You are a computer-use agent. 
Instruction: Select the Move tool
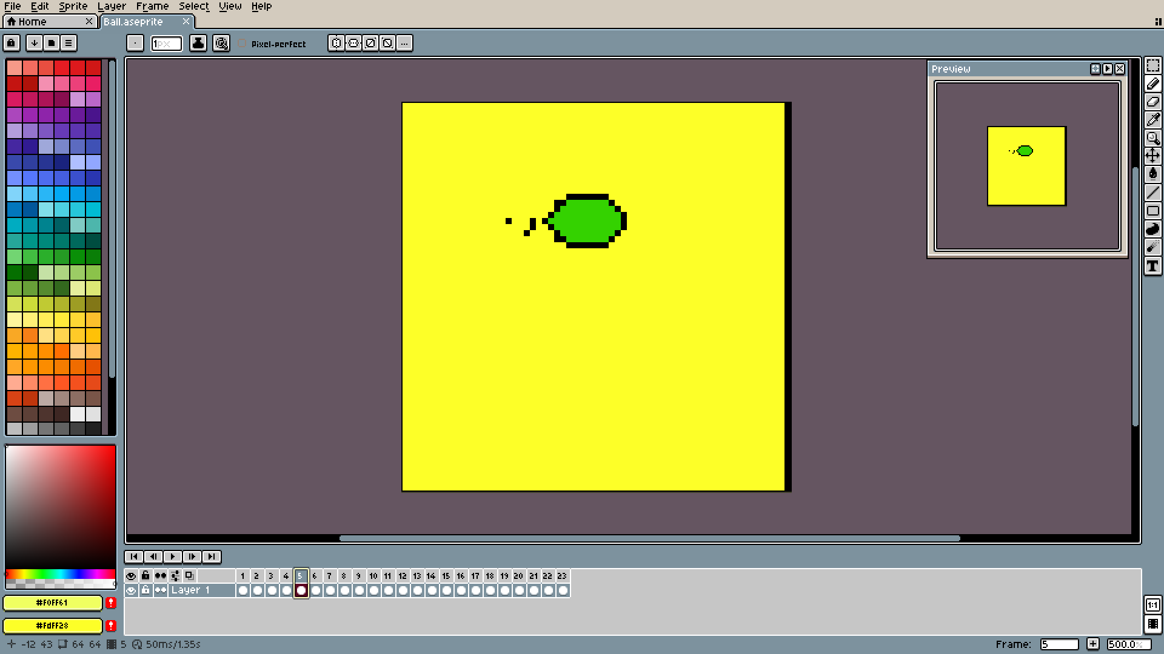(x=1152, y=156)
